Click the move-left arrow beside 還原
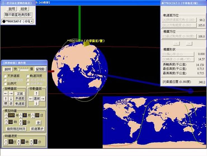 [x=31, y=98]
